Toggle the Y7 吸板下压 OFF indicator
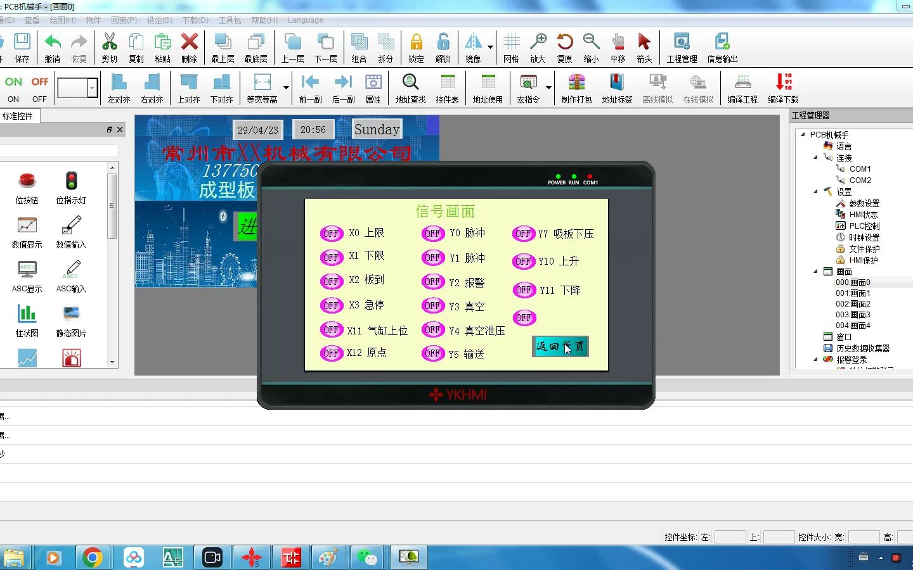Image resolution: width=913 pixels, height=570 pixels. [x=523, y=234]
